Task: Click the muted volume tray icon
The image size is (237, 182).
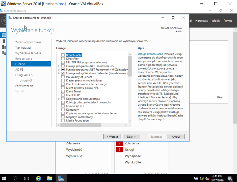Action: 207,178
